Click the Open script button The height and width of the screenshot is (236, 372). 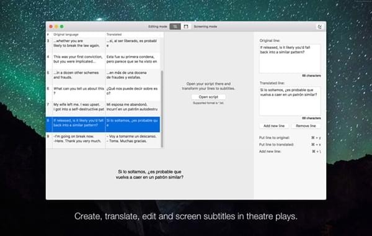(x=208, y=97)
